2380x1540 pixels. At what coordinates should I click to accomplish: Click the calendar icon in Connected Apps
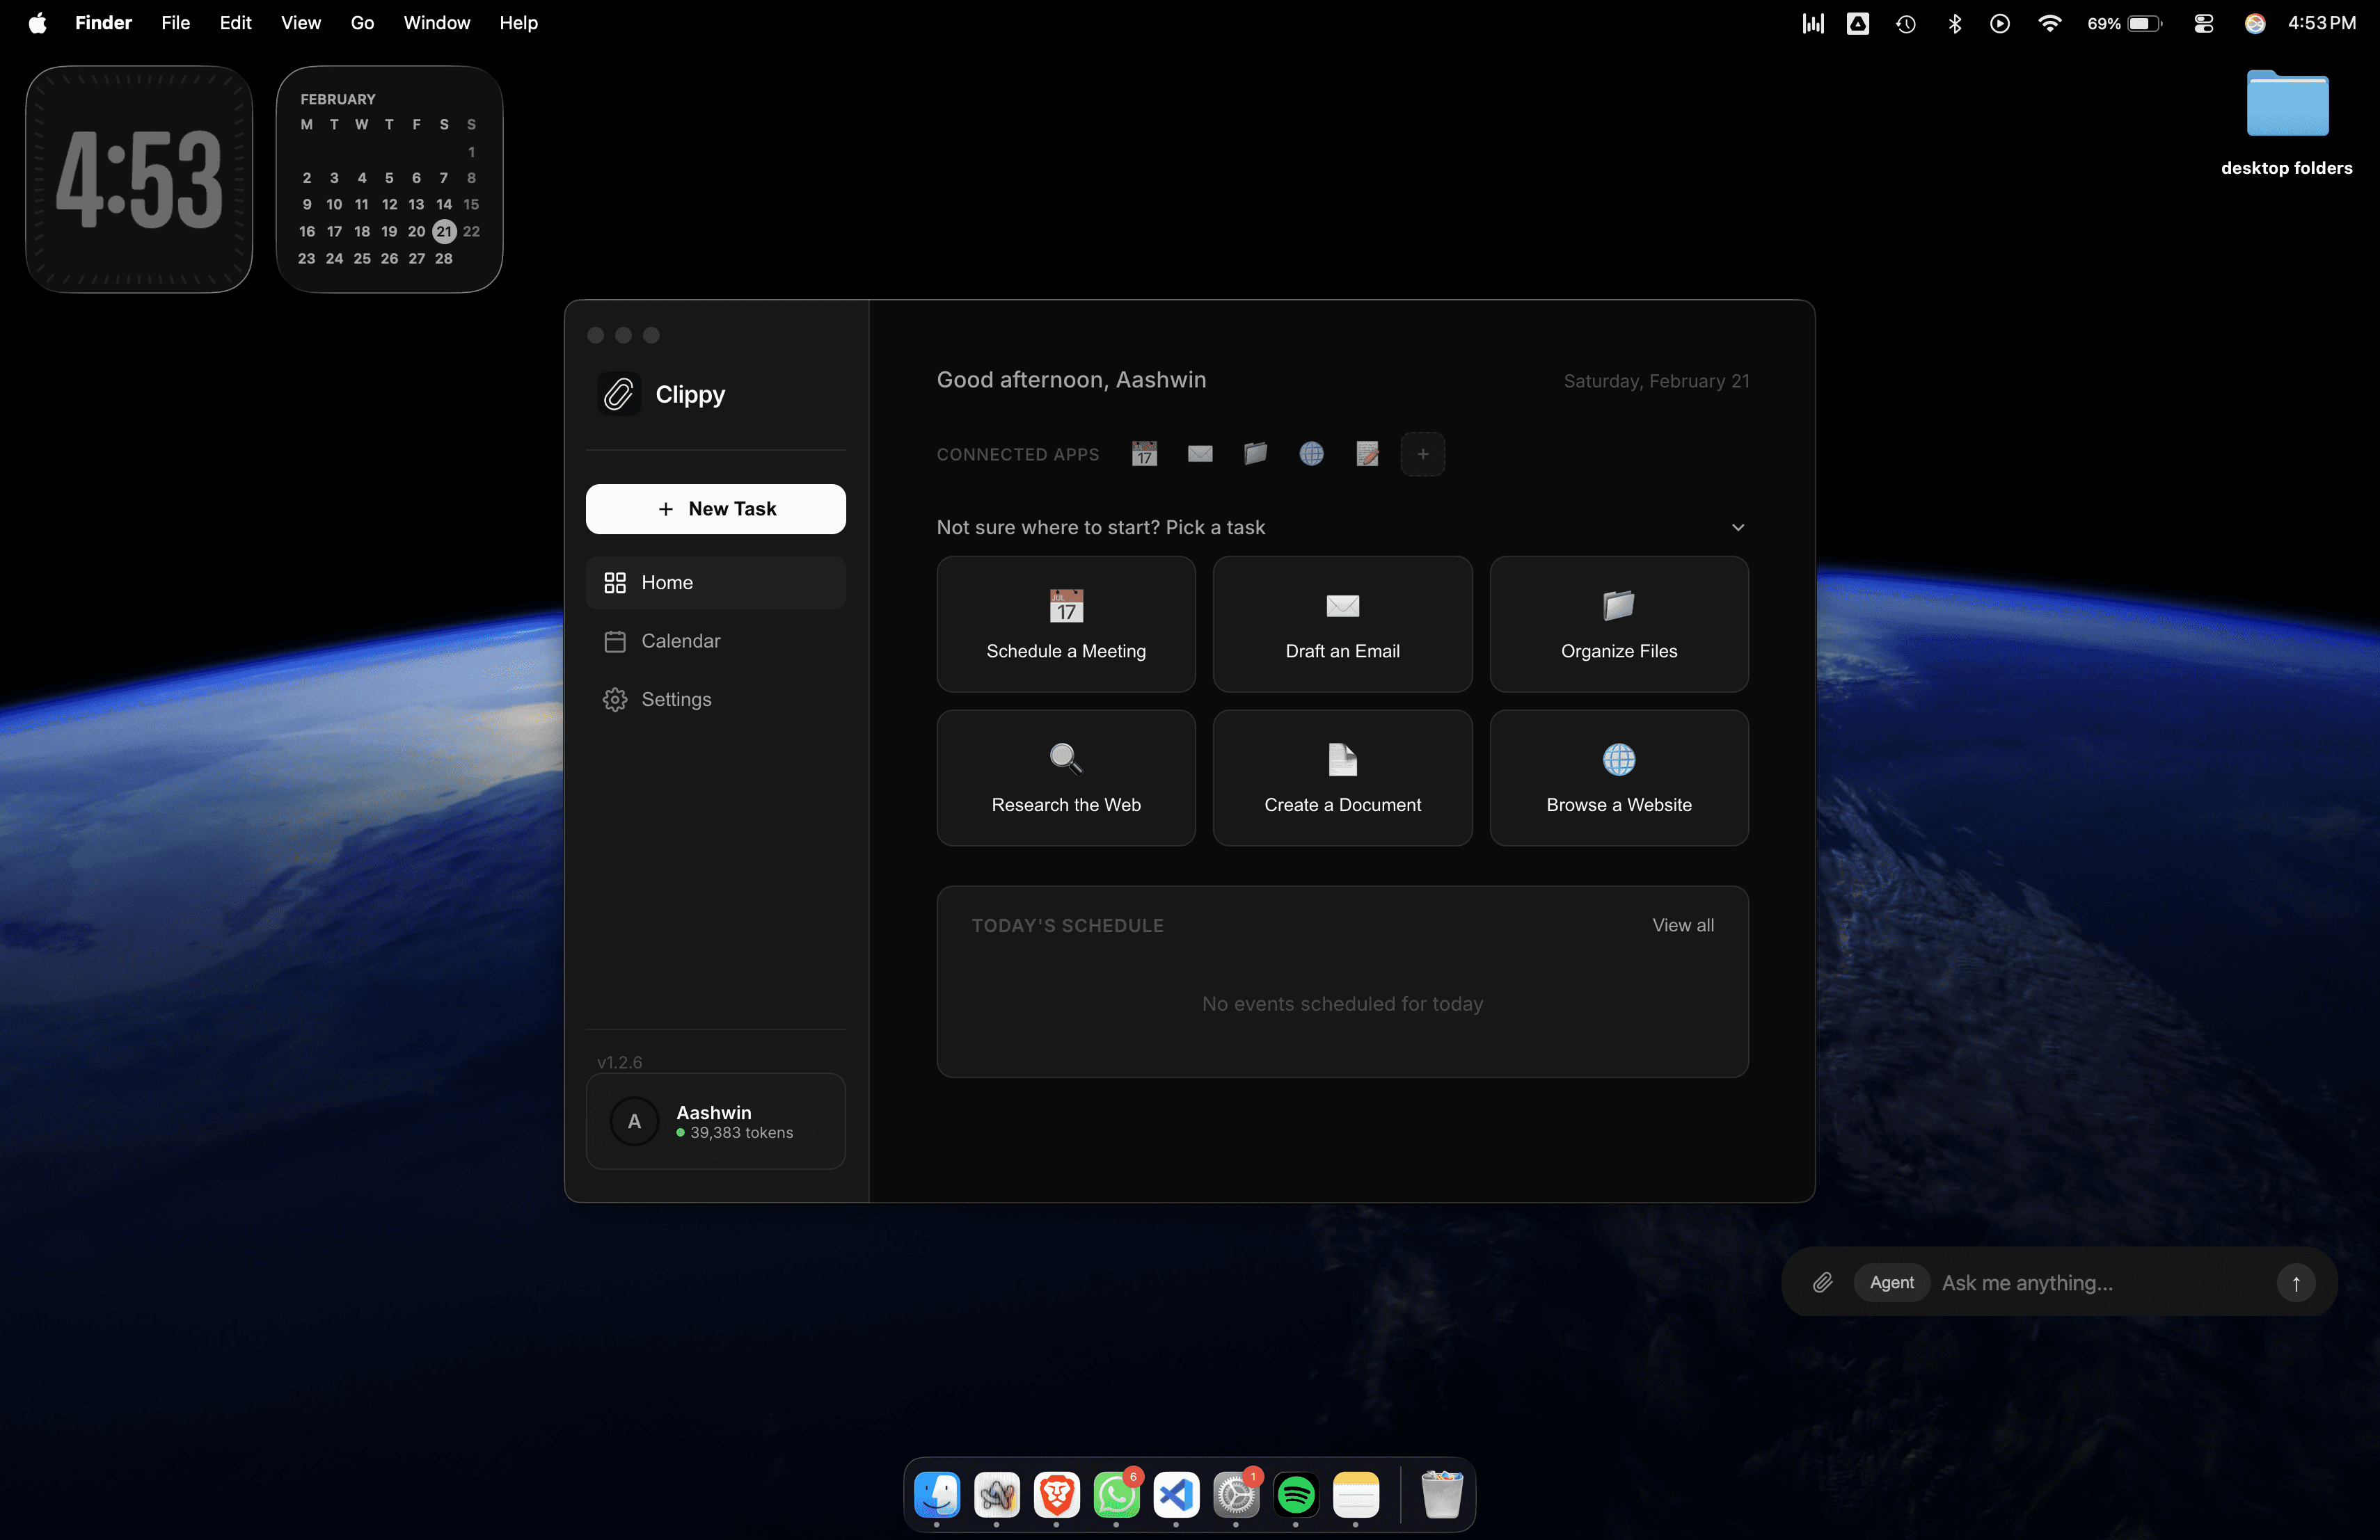(x=1144, y=454)
